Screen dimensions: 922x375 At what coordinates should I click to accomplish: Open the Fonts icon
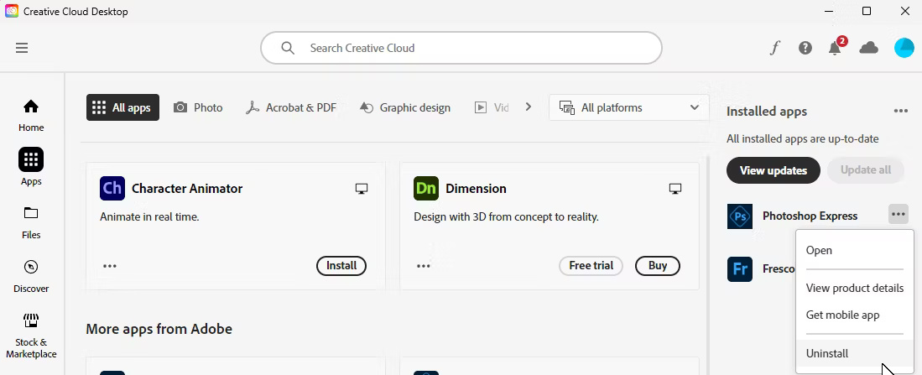point(774,48)
